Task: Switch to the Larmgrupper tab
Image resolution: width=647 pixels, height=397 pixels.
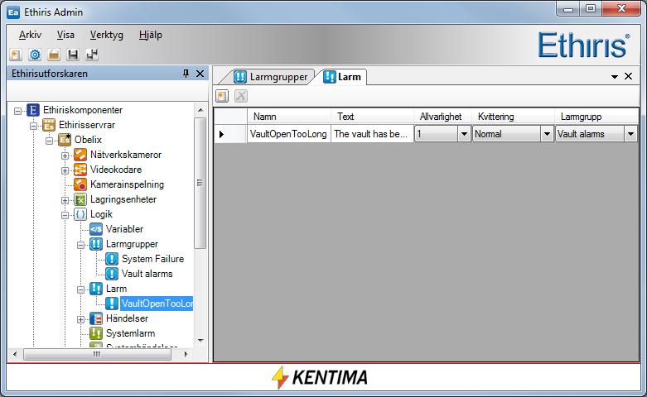Action: click(271, 77)
